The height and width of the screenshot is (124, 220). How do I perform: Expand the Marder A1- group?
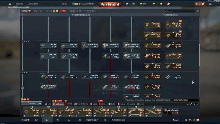pyautogui.click(x=48, y=77)
